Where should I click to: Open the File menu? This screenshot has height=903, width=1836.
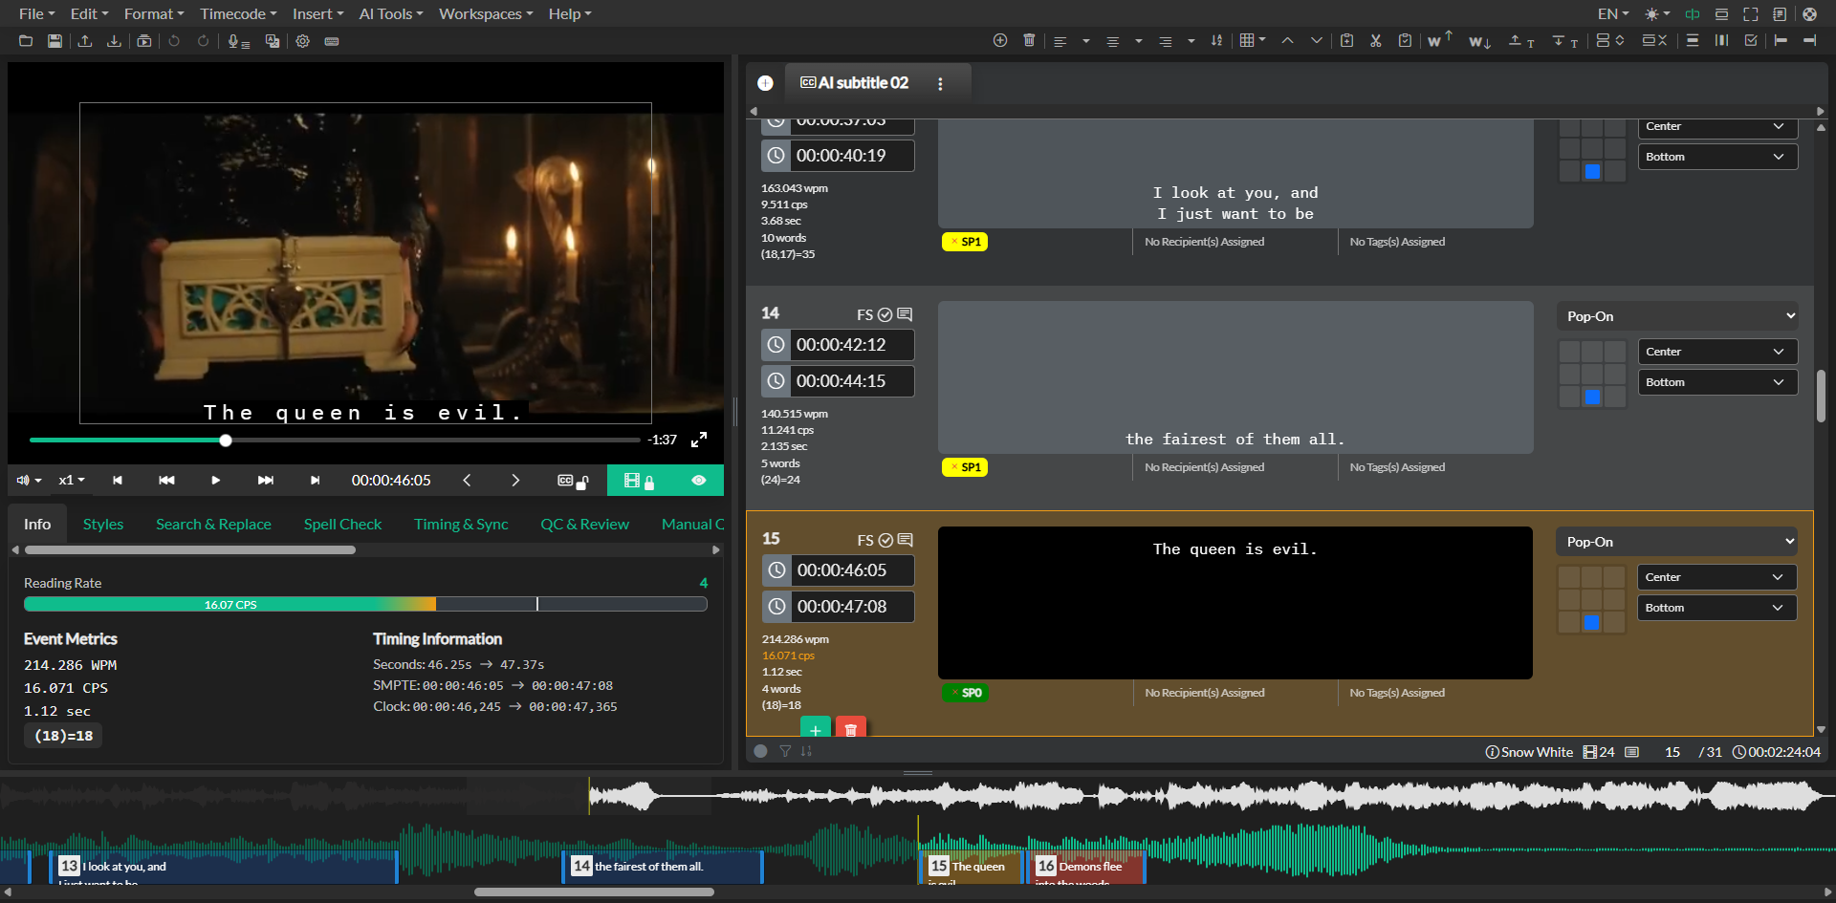(x=36, y=14)
